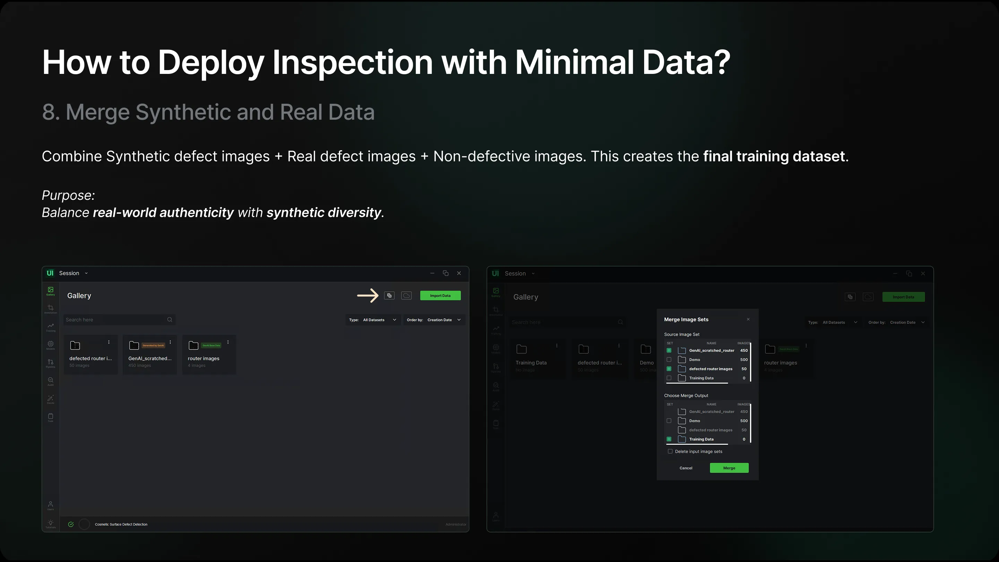The height and width of the screenshot is (562, 999).
Task: Check the Demo set in Source Image Set list
Action: (669, 359)
